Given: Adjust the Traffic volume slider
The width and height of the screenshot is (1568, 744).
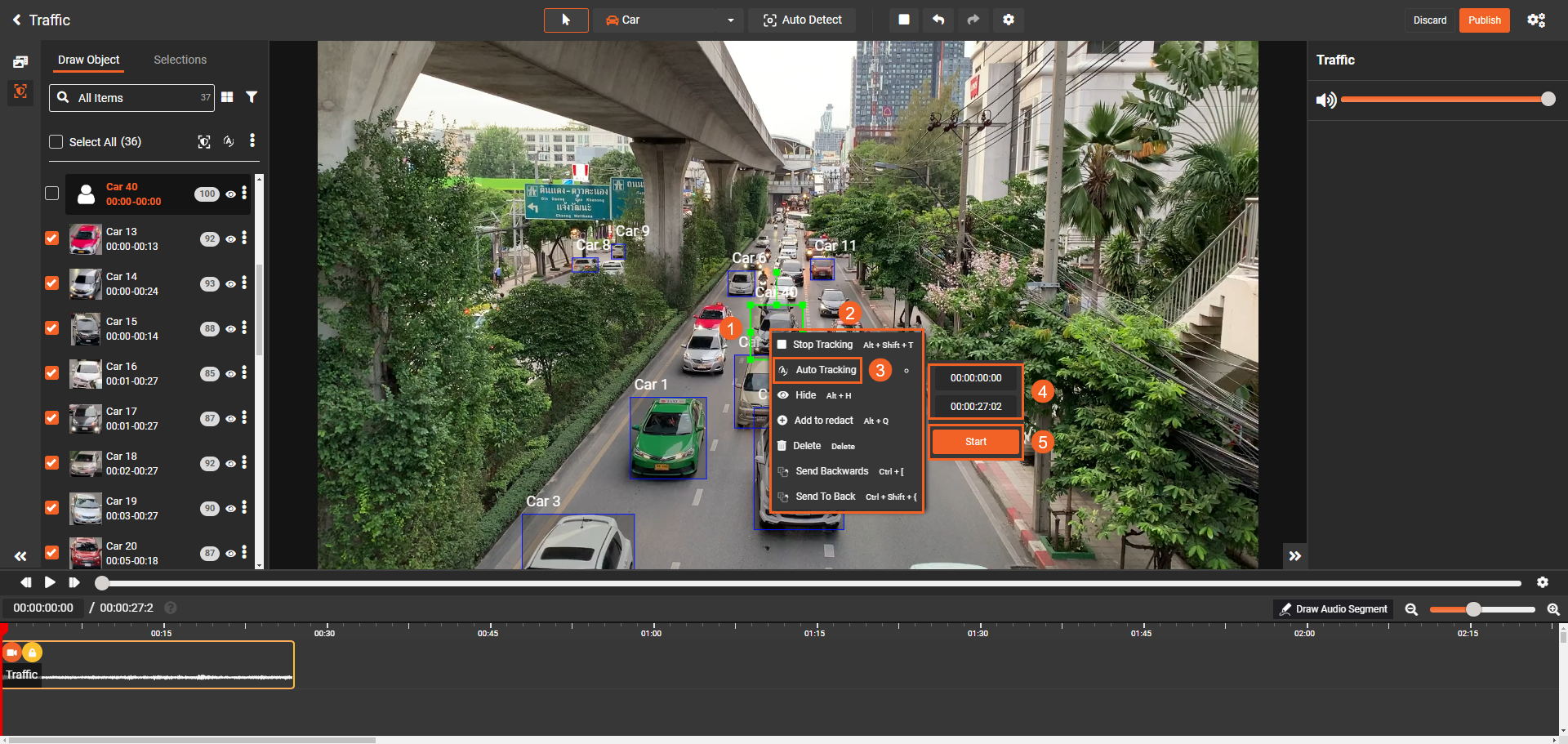Looking at the screenshot, I should point(1445,100).
